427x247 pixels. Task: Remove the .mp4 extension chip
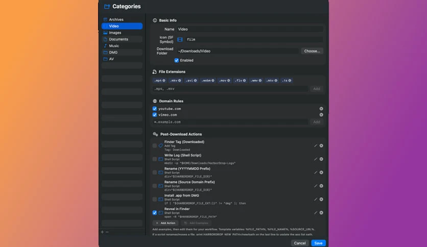click(163, 81)
